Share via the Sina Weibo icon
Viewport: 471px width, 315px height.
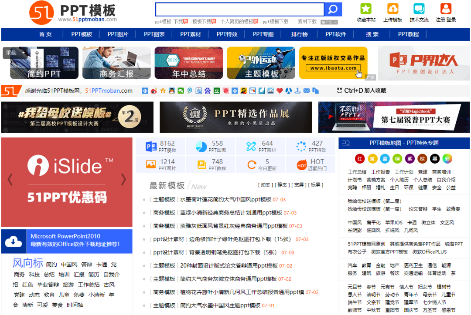point(154,91)
